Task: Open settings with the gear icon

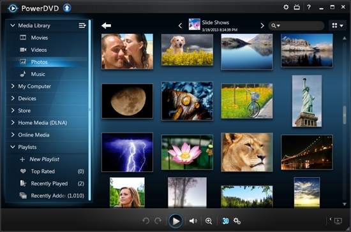Action: tap(286, 7)
